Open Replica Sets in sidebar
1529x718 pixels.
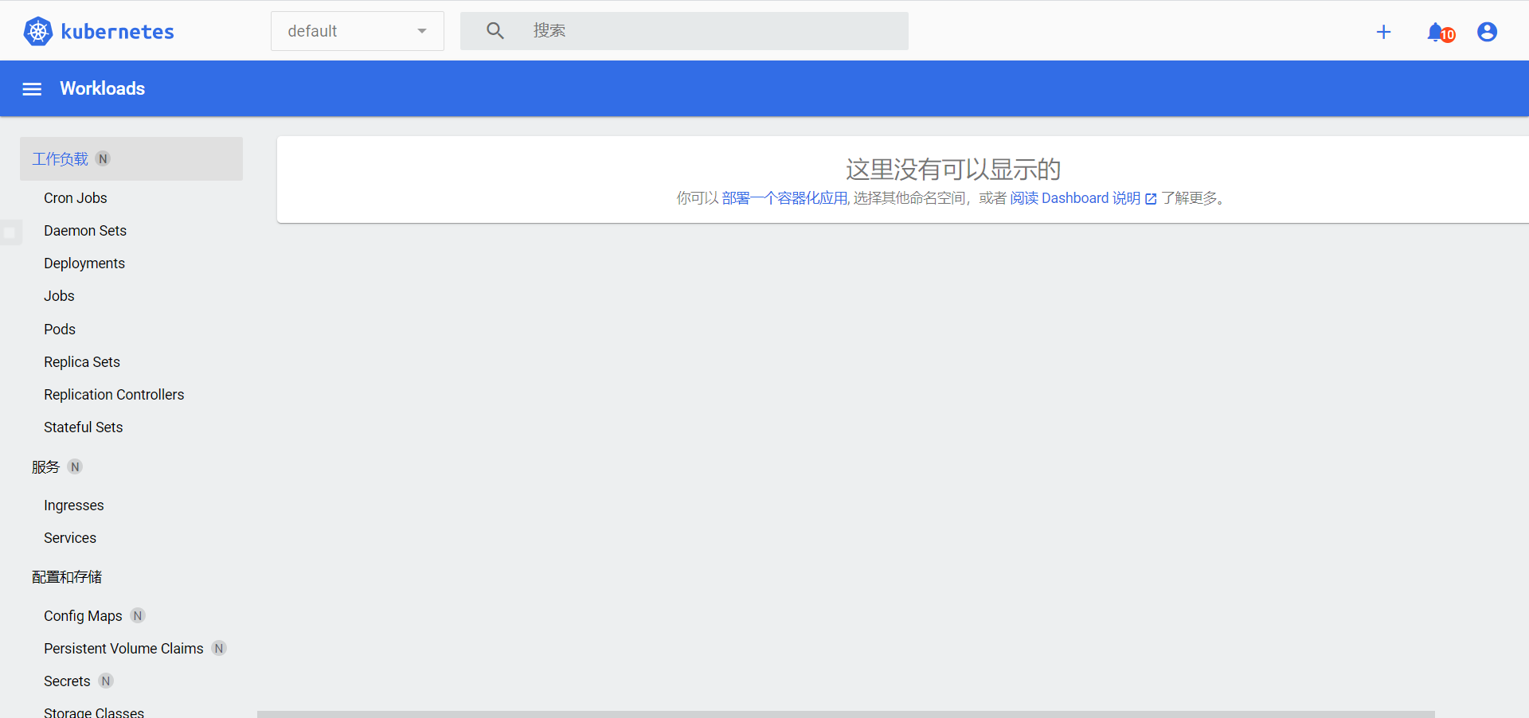82,362
